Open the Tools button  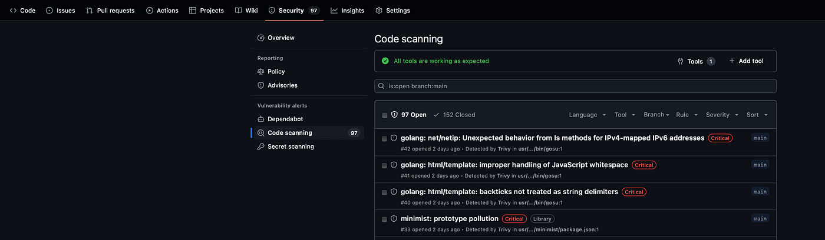click(x=697, y=61)
